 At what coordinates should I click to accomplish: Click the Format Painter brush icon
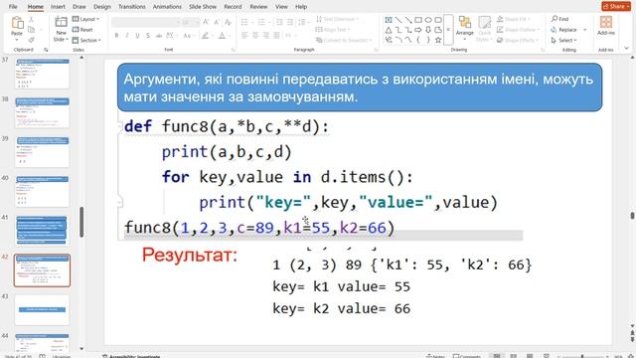pyautogui.click(x=31, y=40)
